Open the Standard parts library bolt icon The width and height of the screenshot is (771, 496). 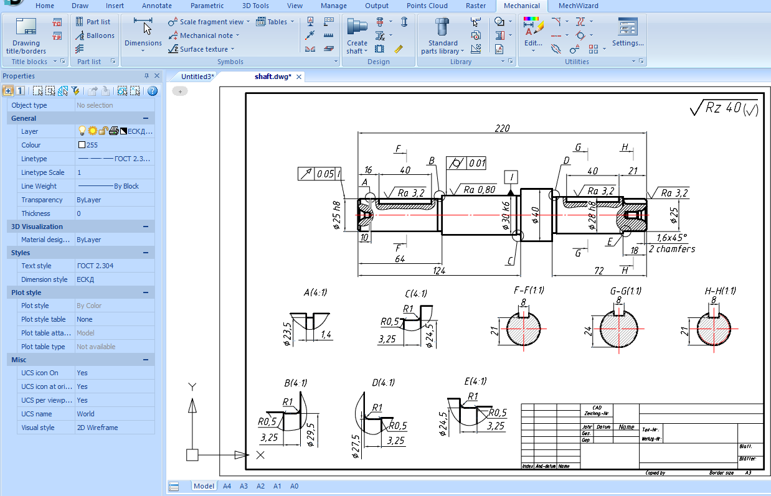click(442, 27)
